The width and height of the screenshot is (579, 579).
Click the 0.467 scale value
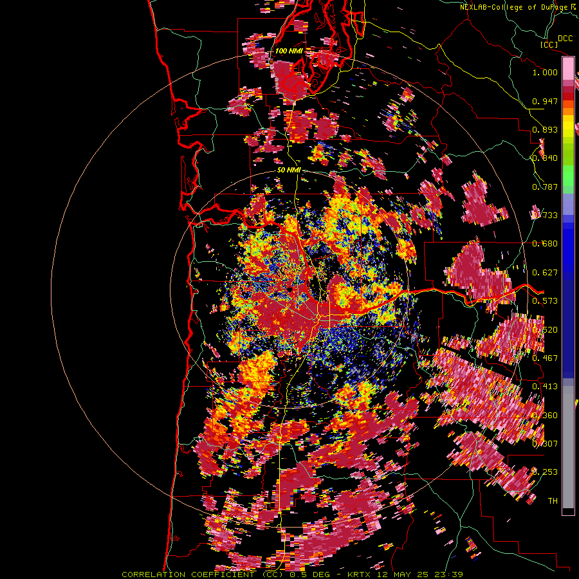[x=545, y=358]
